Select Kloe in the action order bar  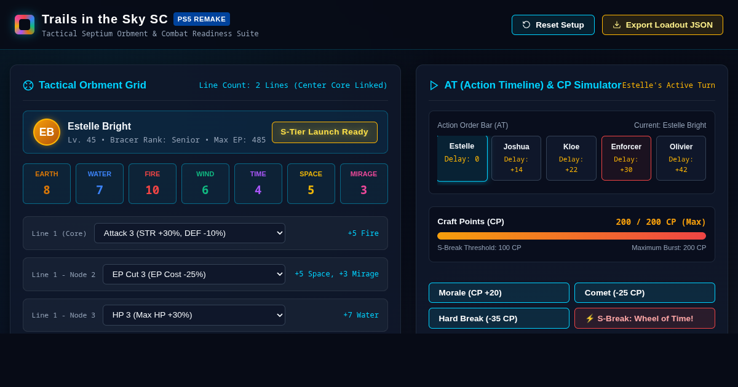pos(571,158)
